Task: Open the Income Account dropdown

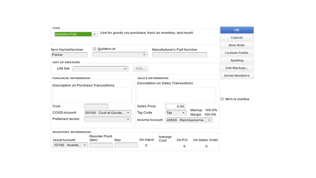Action: (x=209, y=120)
